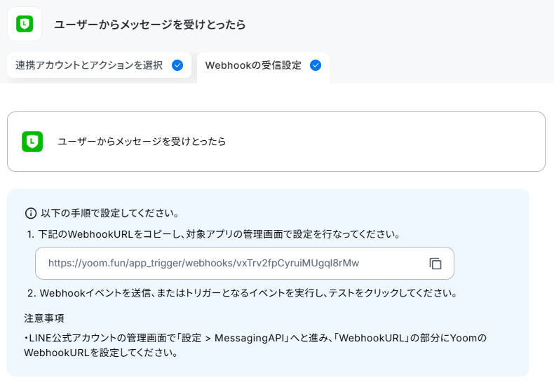
Task: Click the 以下の手順で設定してください instruction line
Action: [x=110, y=213]
